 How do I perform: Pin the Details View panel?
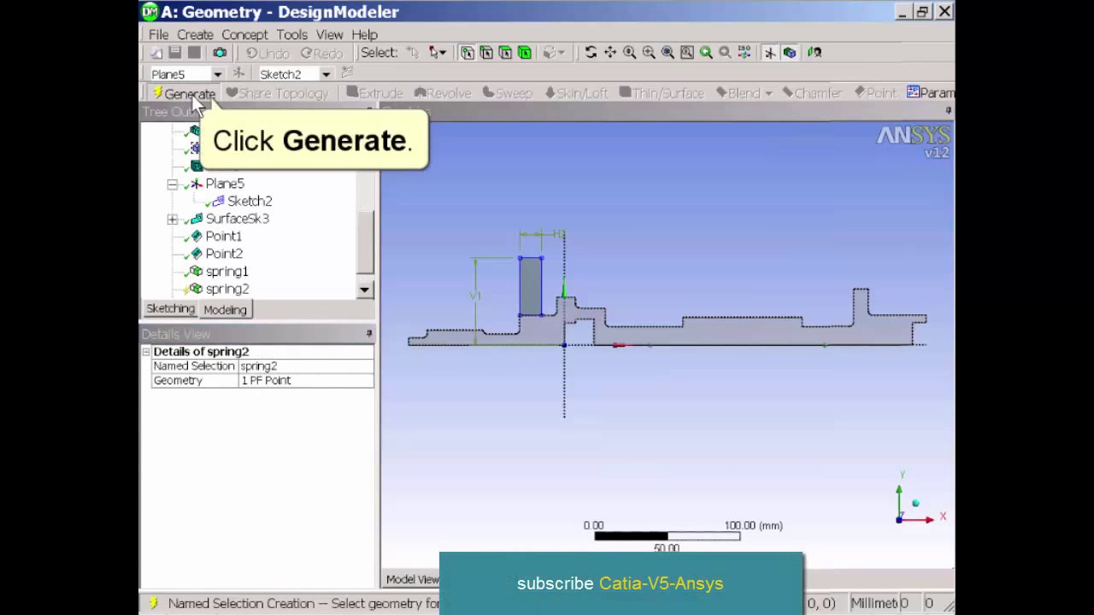[369, 334]
